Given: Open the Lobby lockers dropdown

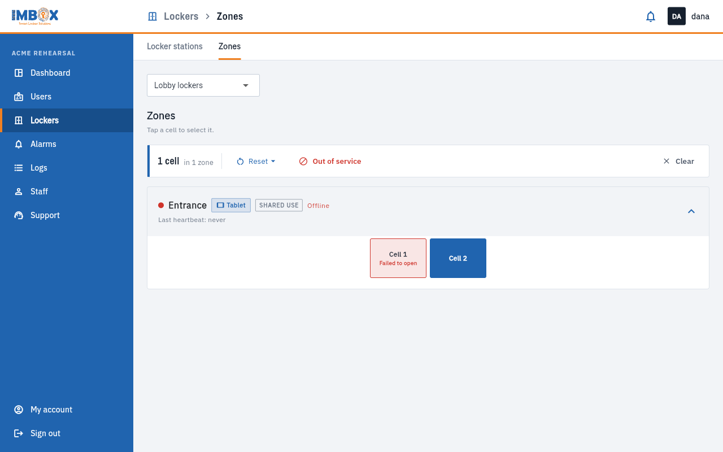Looking at the screenshot, I should [203, 85].
